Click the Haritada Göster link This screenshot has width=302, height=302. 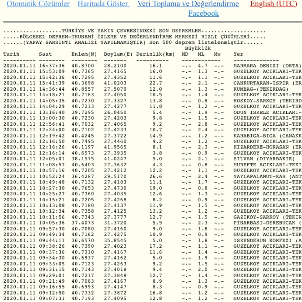point(103,4)
